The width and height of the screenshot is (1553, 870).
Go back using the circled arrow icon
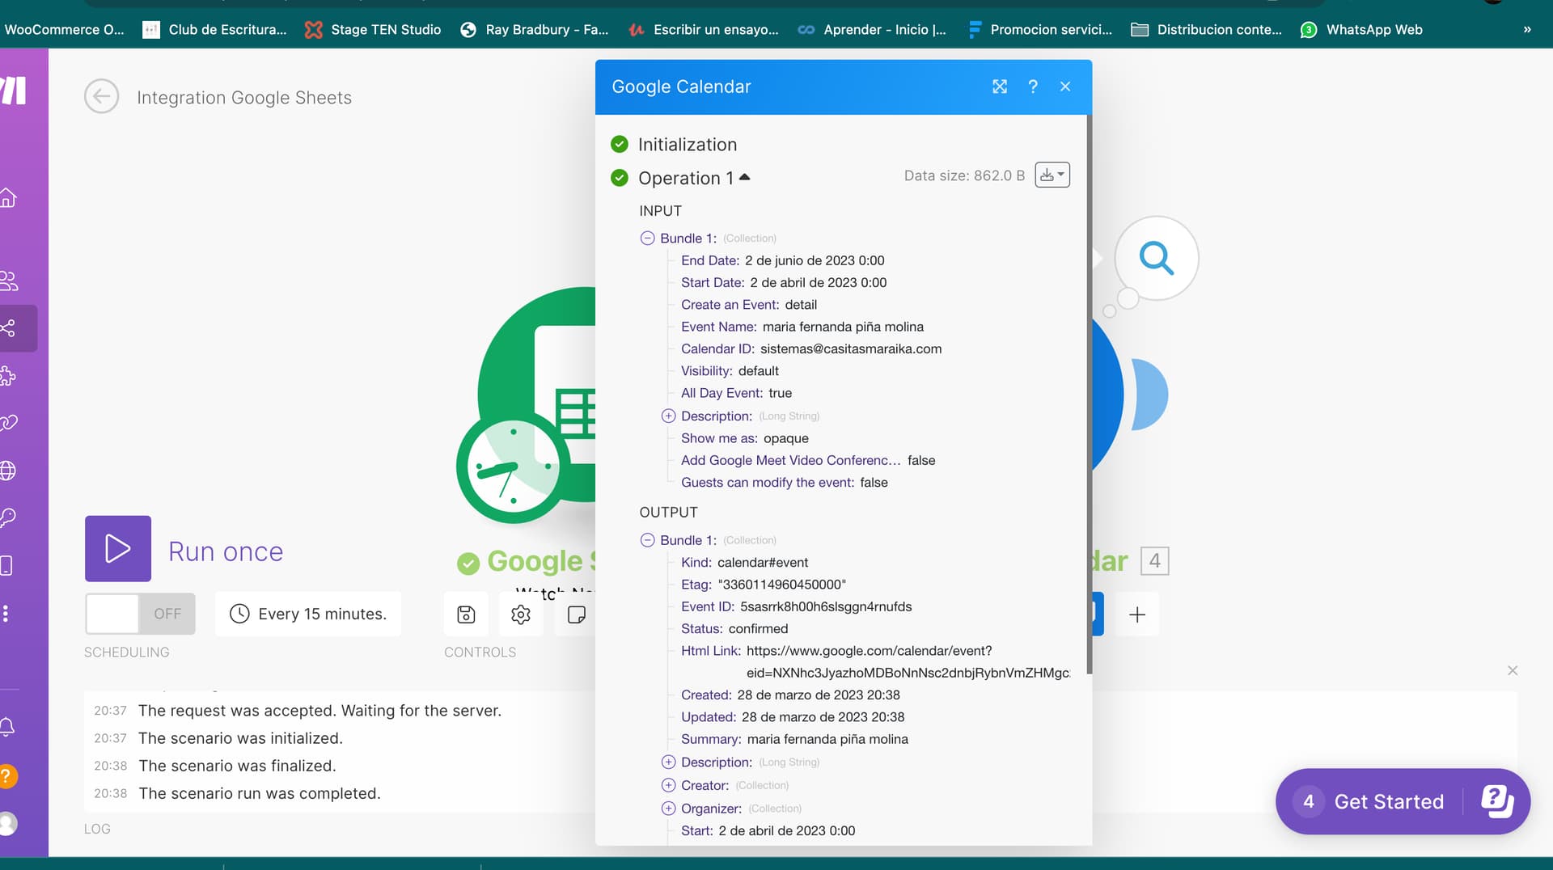pos(101,97)
